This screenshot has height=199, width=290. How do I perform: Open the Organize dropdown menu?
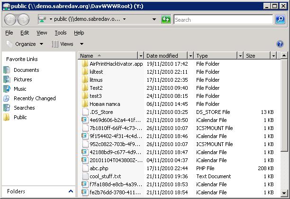click(x=25, y=44)
